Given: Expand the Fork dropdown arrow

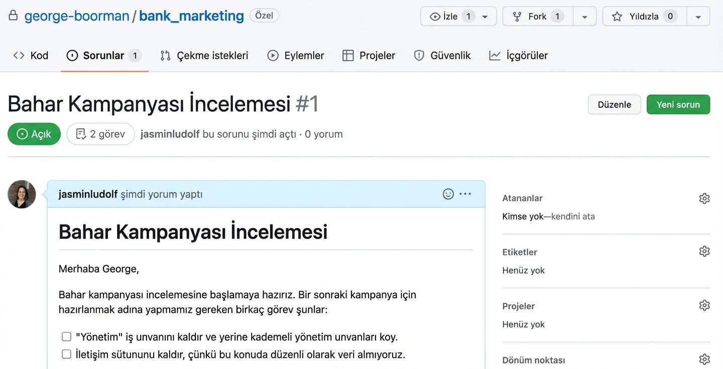Looking at the screenshot, I should tap(584, 16).
